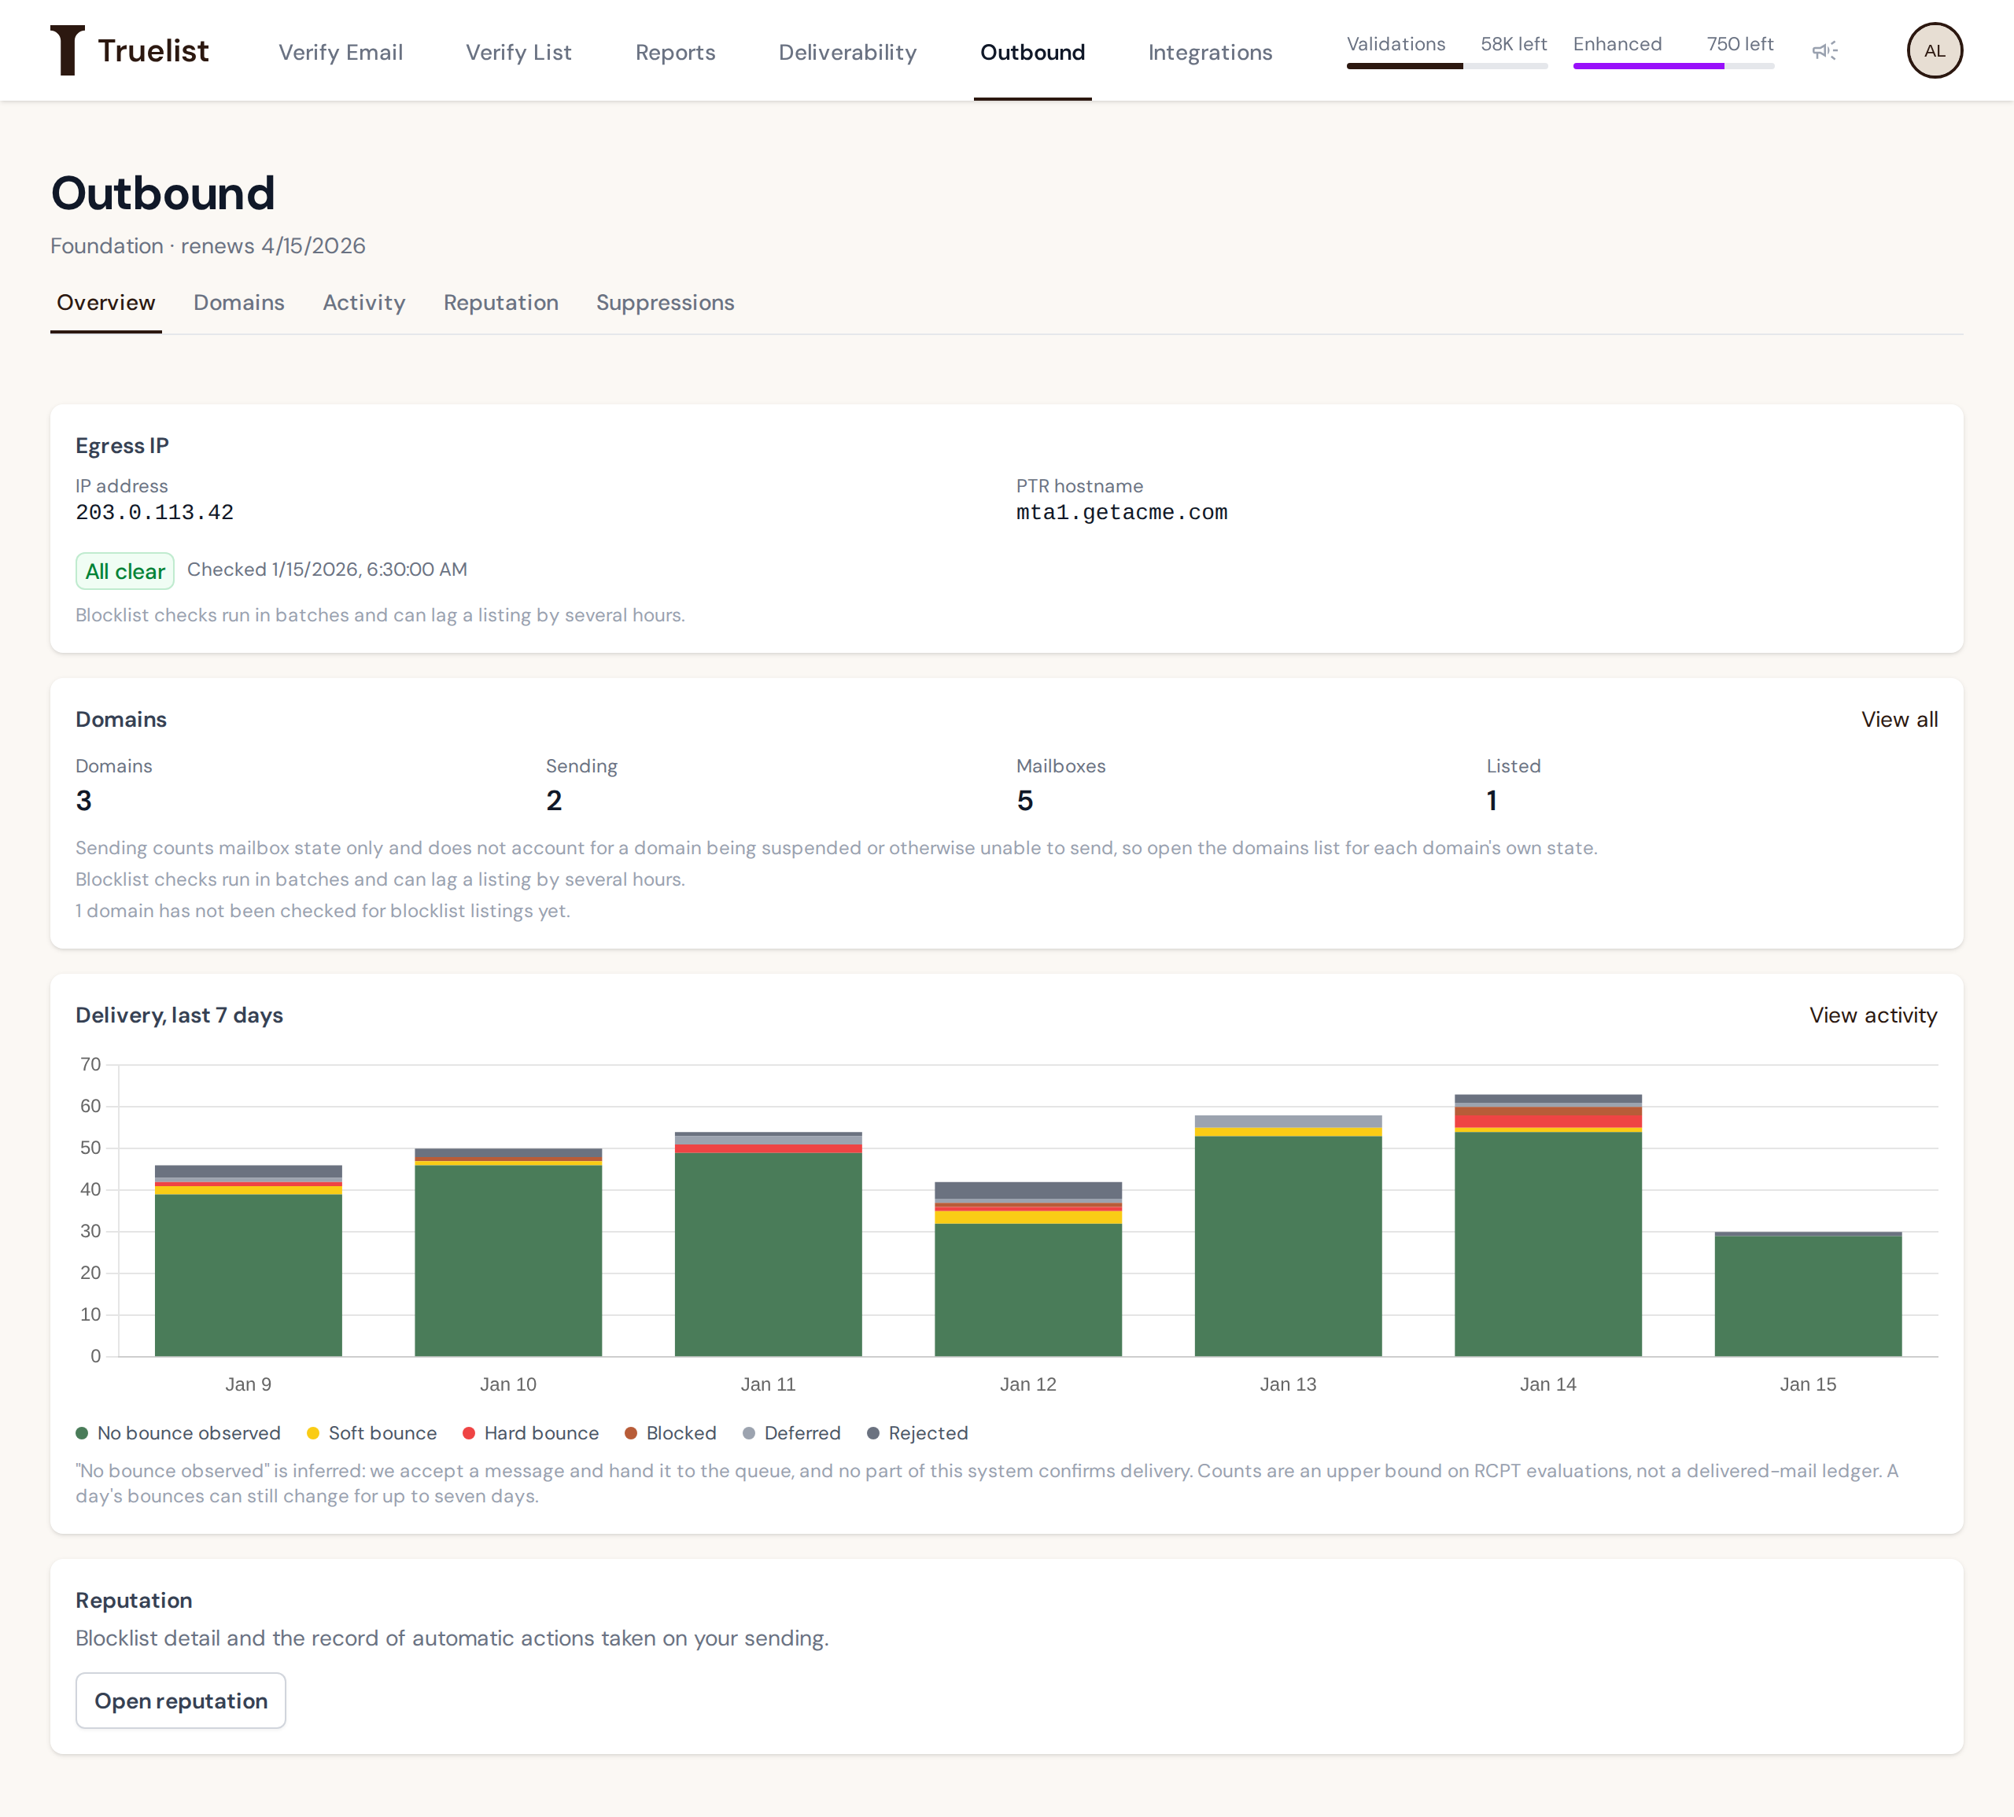Open Integrations from the top navigation
Screen dimensions: 2014x1817
(x=1210, y=52)
